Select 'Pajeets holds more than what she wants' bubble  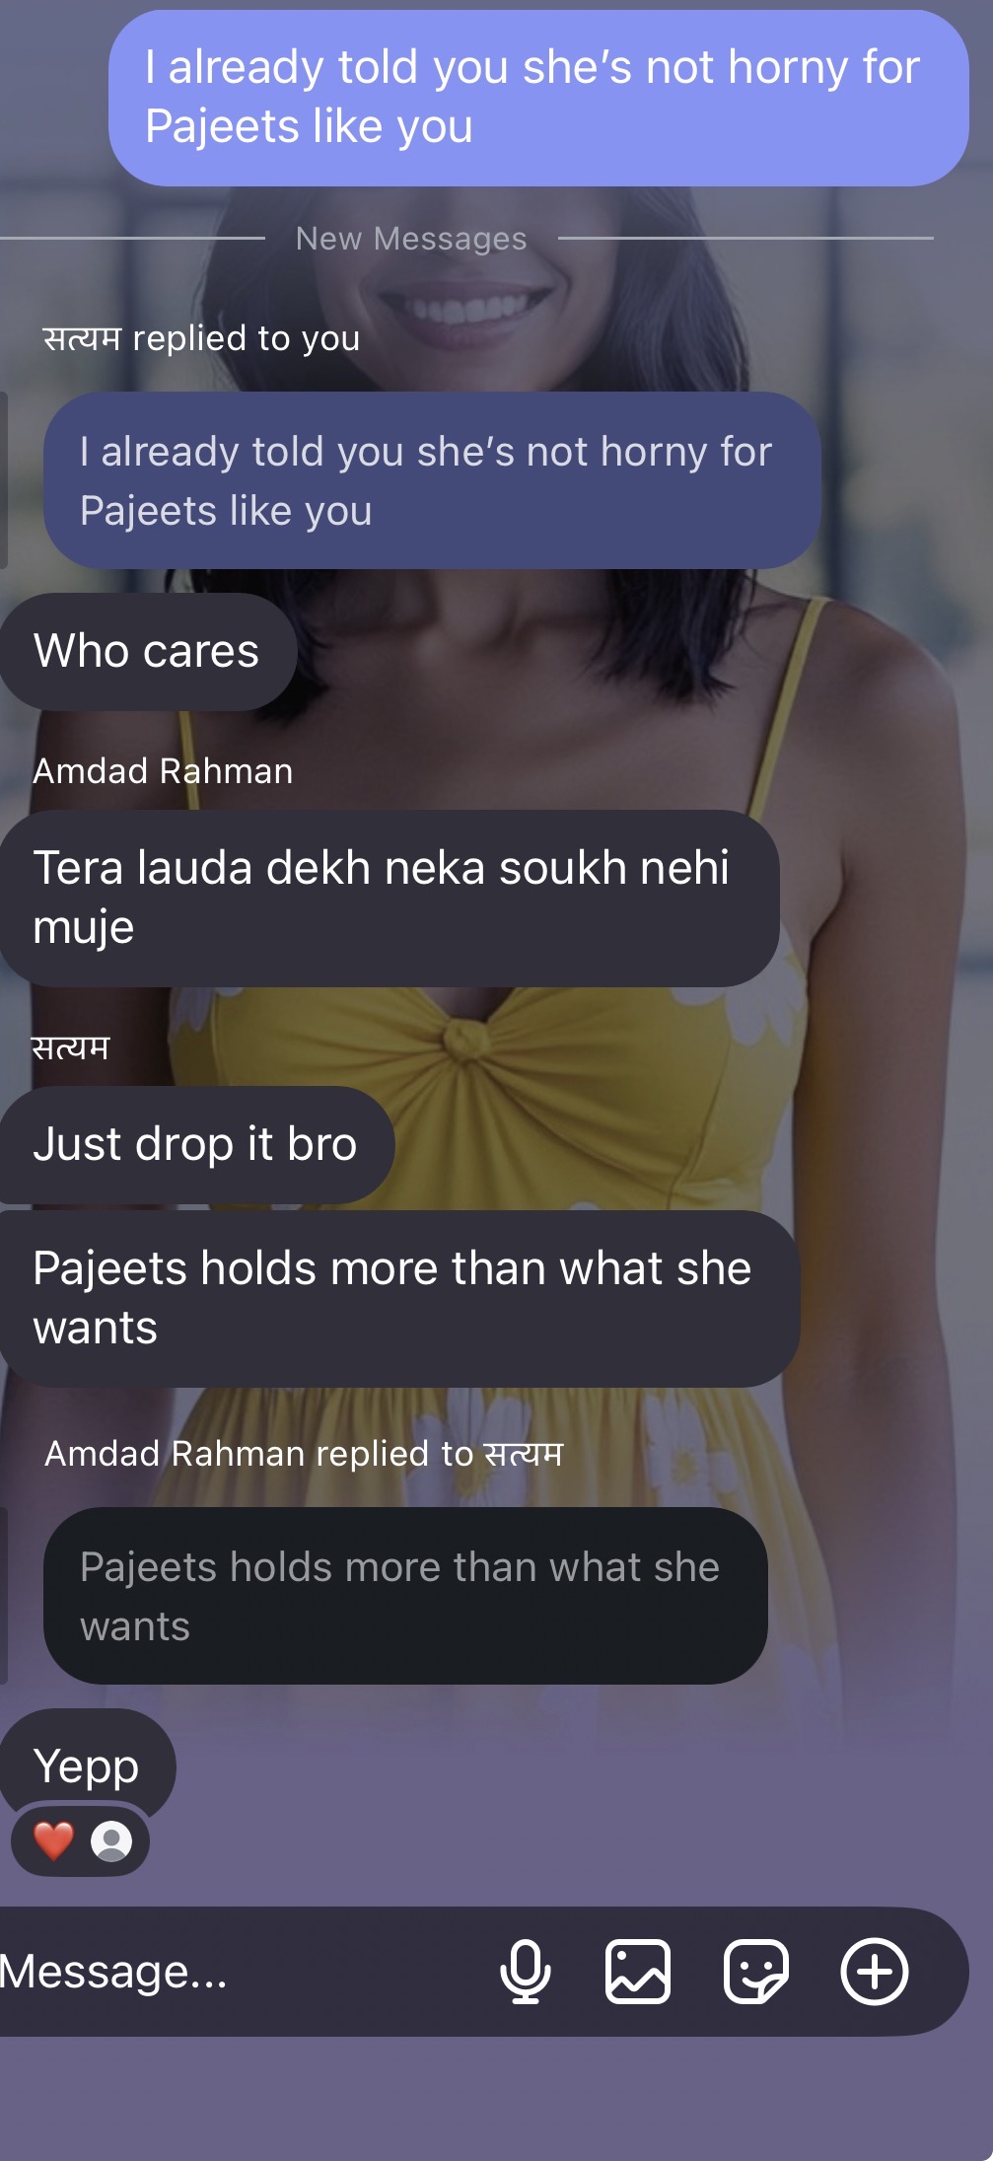point(399,1298)
